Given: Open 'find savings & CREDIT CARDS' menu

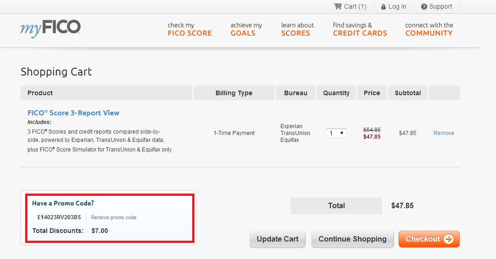Looking at the screenshot, I should pos(360,29).
